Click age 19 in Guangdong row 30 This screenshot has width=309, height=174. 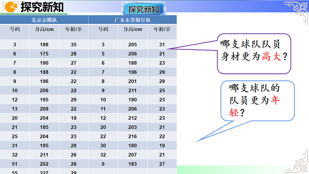click(x=162, y=146)
